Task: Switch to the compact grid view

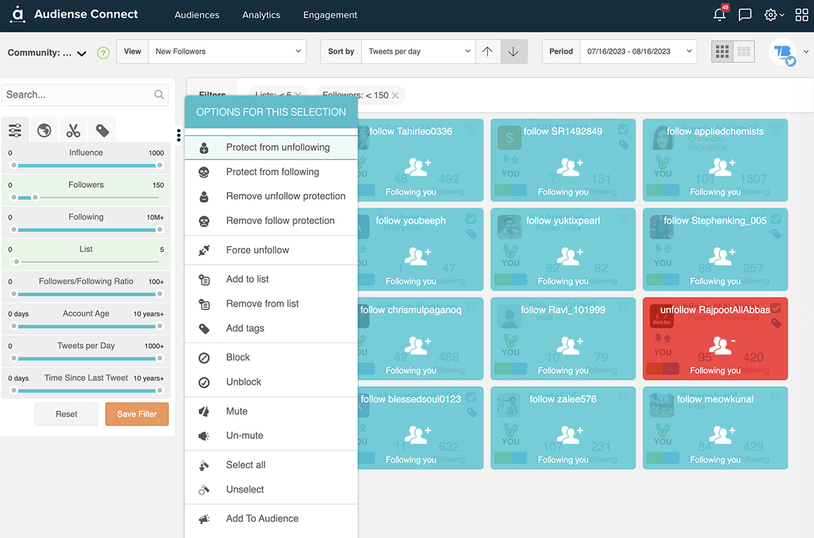Action: 722,52
